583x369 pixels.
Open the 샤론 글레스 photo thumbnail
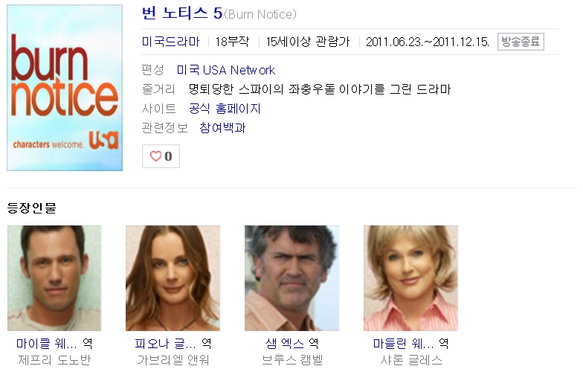(410, 278)
